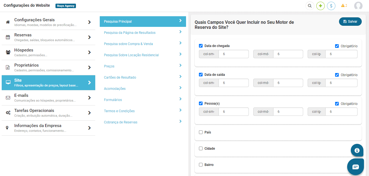This screenshot has height=176, width=369.
Task: Open the user avatar profile
Action: pos(358,6)
